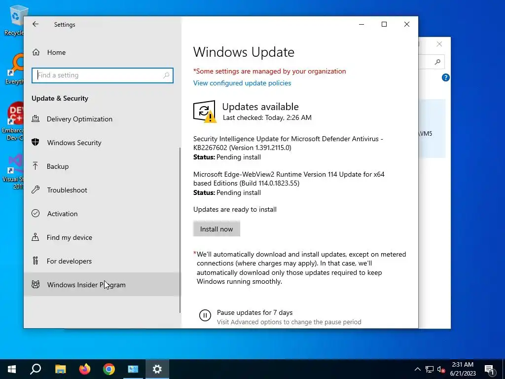The height and width of the screenshot is (379, 505).
Task: Launch Google Chrome from the taskbar
Action: coord(109,369)
